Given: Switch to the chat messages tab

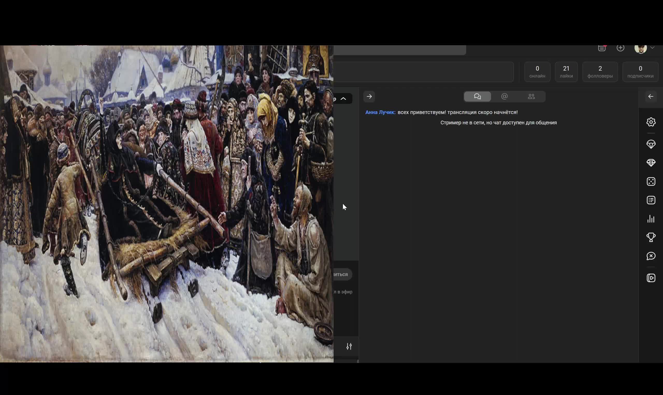Looking at the screenshot, I should (477, 96).
